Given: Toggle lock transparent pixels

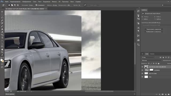Looking at the screenshot, I should tap(149, 63).
